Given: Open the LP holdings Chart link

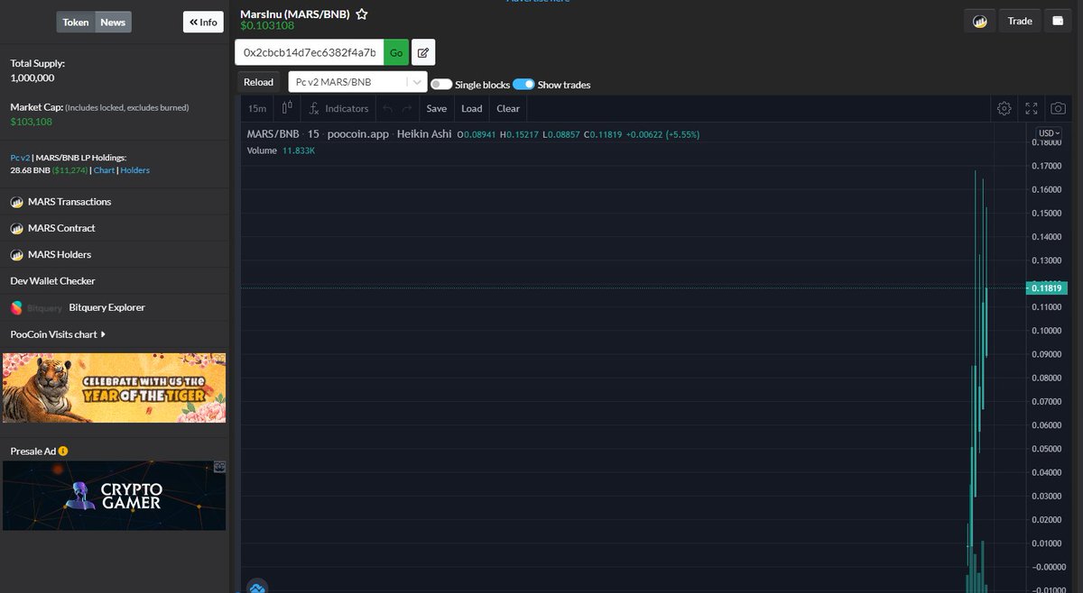Looking at the screenshot, I should coord(104,170).
